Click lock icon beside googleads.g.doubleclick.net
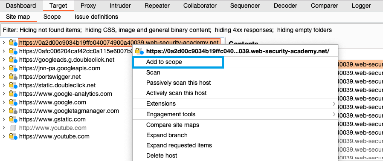Image resolution: width=383 pixels, height=161 pixels. point(13,60)
